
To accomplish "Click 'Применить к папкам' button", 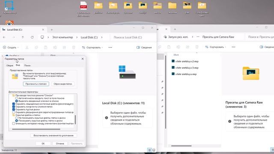I will pyautogui.click(x=36, y=84).
